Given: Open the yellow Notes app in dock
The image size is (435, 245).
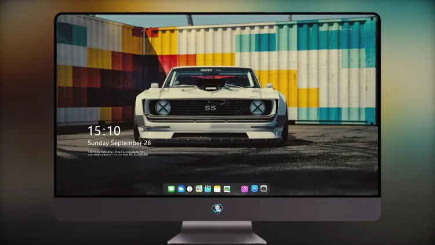Looking at the screenshot, I should pyautogui.click(x=217, y=189).
